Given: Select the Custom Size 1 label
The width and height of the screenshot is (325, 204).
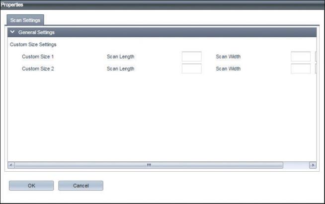Looking at the screenshot, I should click(x=38, y=57).
